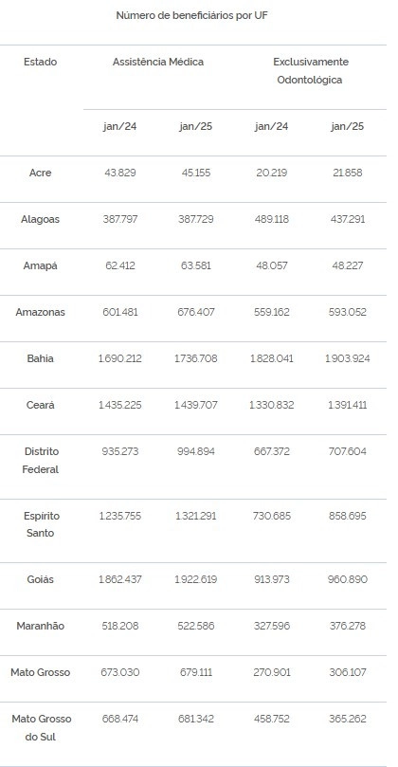Select Acre value 45.155

(x=196, y=173)
